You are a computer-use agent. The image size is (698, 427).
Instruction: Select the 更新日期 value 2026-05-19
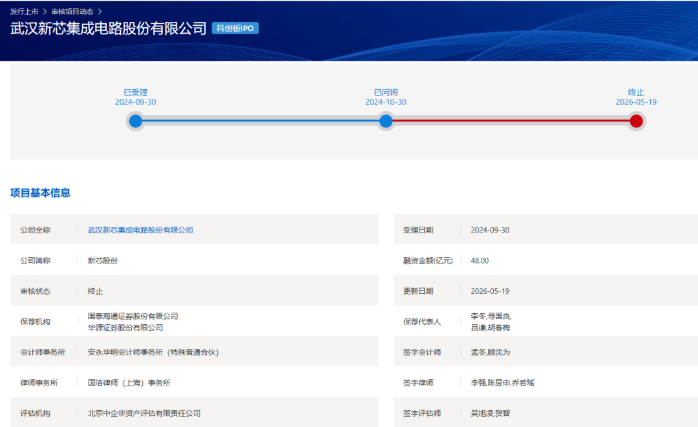pos(490,291)
